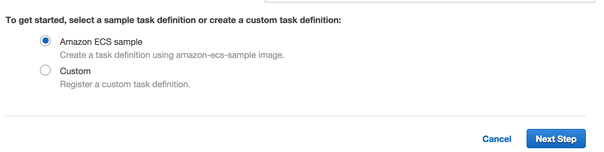Choose the Custom radio button
604x152 pixels.
45,70
